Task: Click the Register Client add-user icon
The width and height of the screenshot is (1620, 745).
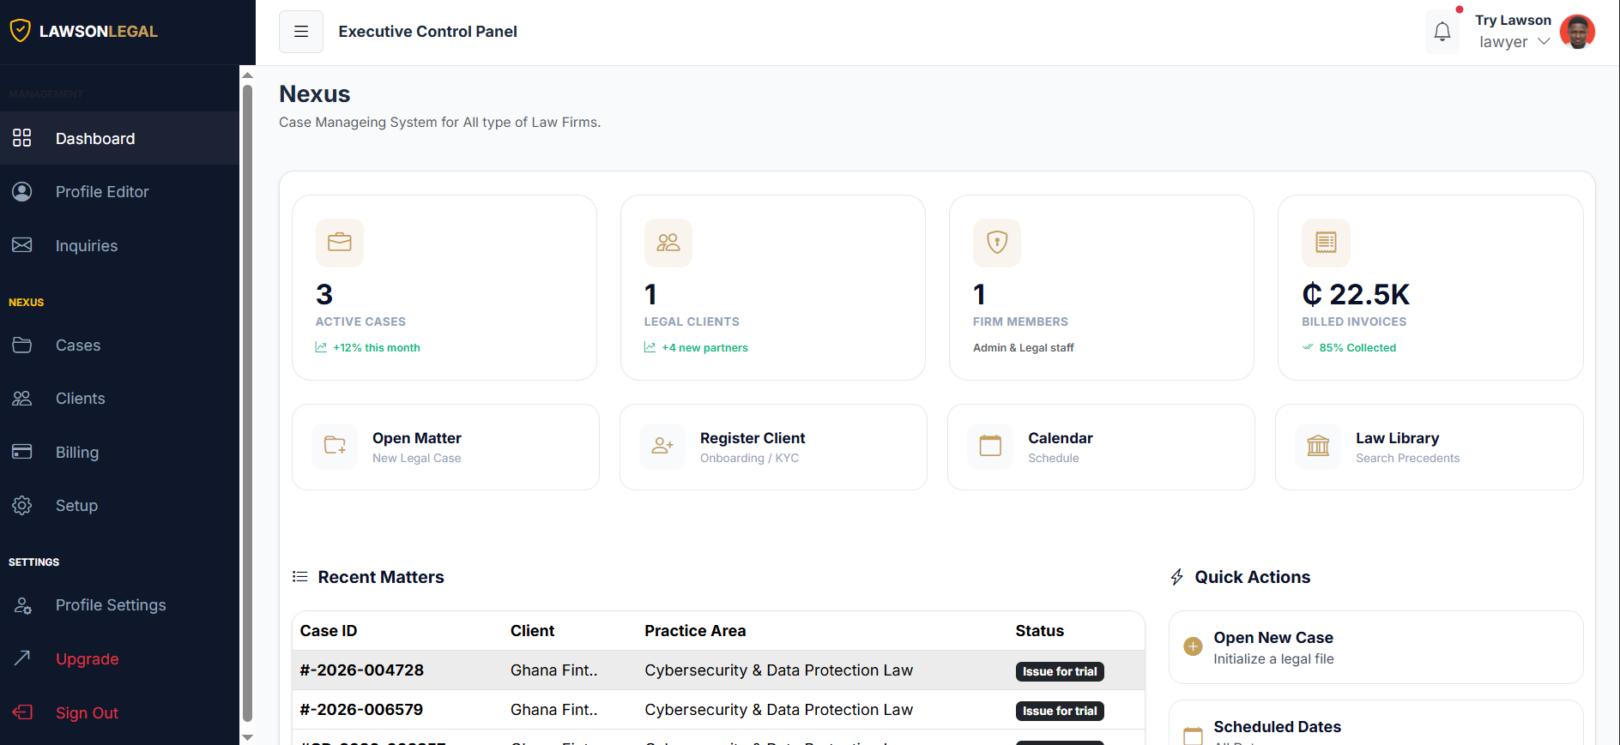Action: 662,447
